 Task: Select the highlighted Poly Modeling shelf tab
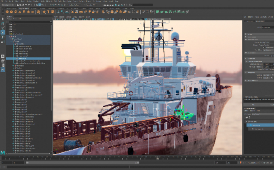(24, 8)
